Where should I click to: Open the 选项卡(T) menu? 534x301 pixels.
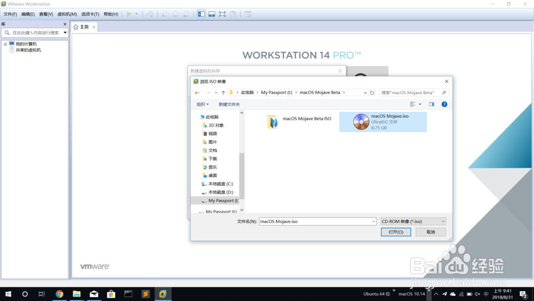coord(90,14)
